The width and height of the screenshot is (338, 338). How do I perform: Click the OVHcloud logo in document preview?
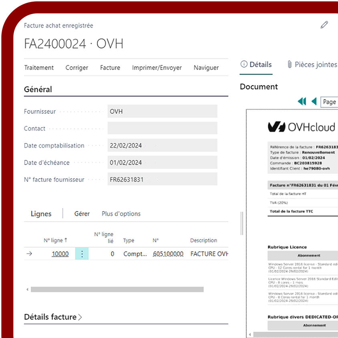[x=301, y=127]
